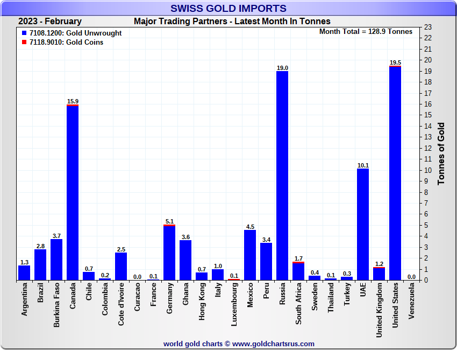Click the 15.9 value label above bar
Viewport: 457px width, 350px height.
point(73,101)
